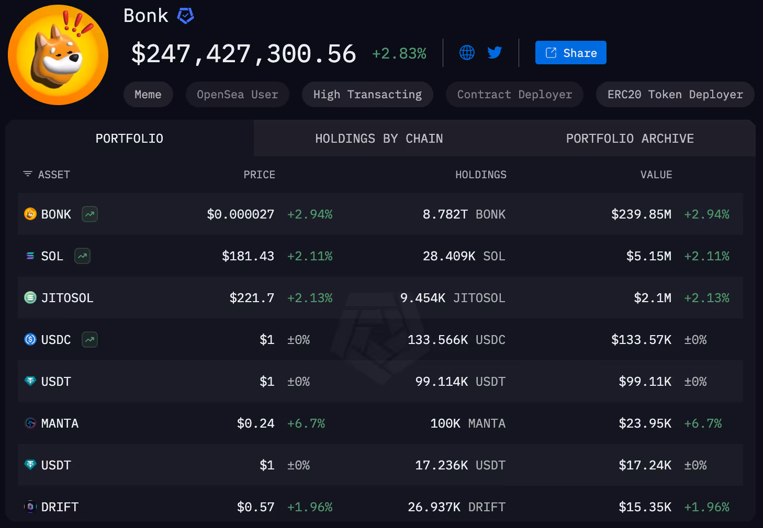Switch to the PORTFOLIO ARCHIVE tab
This screenshot has height=528, width=763.
630,139
